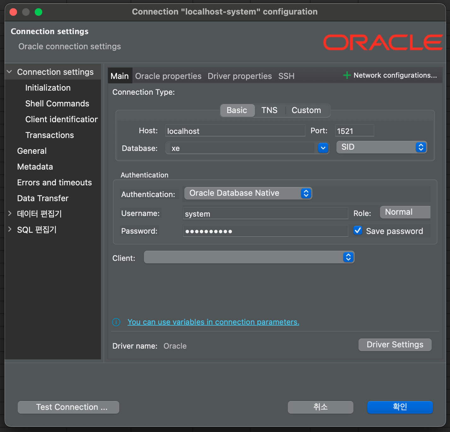
Task: Click the 취소 cancel button
Action: (321, 407)
